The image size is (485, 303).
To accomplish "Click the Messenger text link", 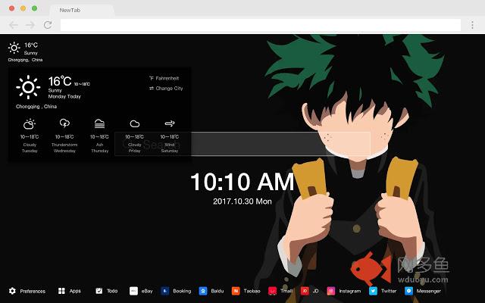I will (428, 291).
